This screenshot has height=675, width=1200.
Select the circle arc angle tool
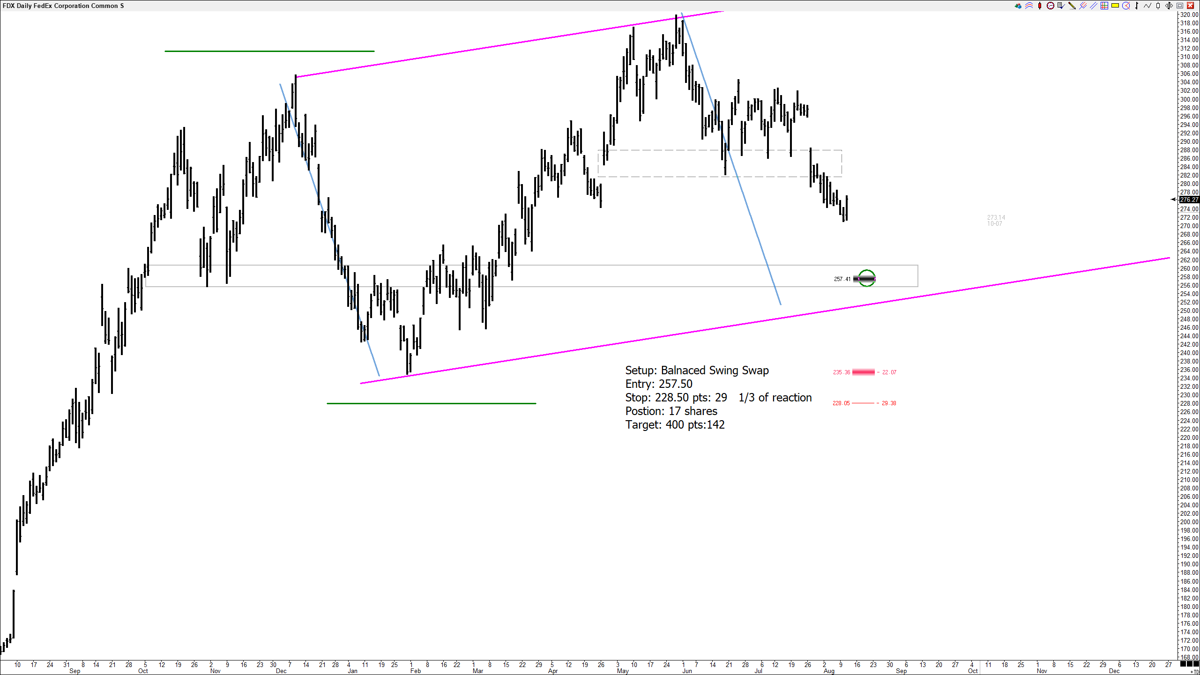point(1126,6)
